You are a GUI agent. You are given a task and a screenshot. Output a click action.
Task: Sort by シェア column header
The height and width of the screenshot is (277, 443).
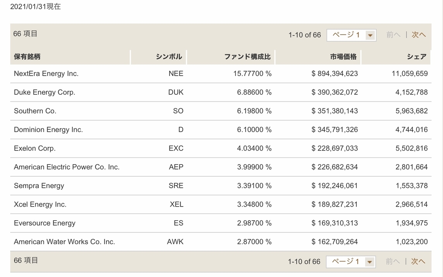[417, 57]
